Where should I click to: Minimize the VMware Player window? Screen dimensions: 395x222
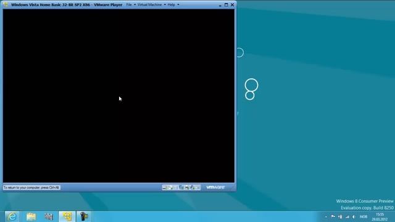coord(220,5)
